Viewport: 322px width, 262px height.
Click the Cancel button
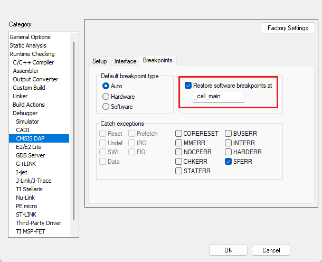[271, 250]
